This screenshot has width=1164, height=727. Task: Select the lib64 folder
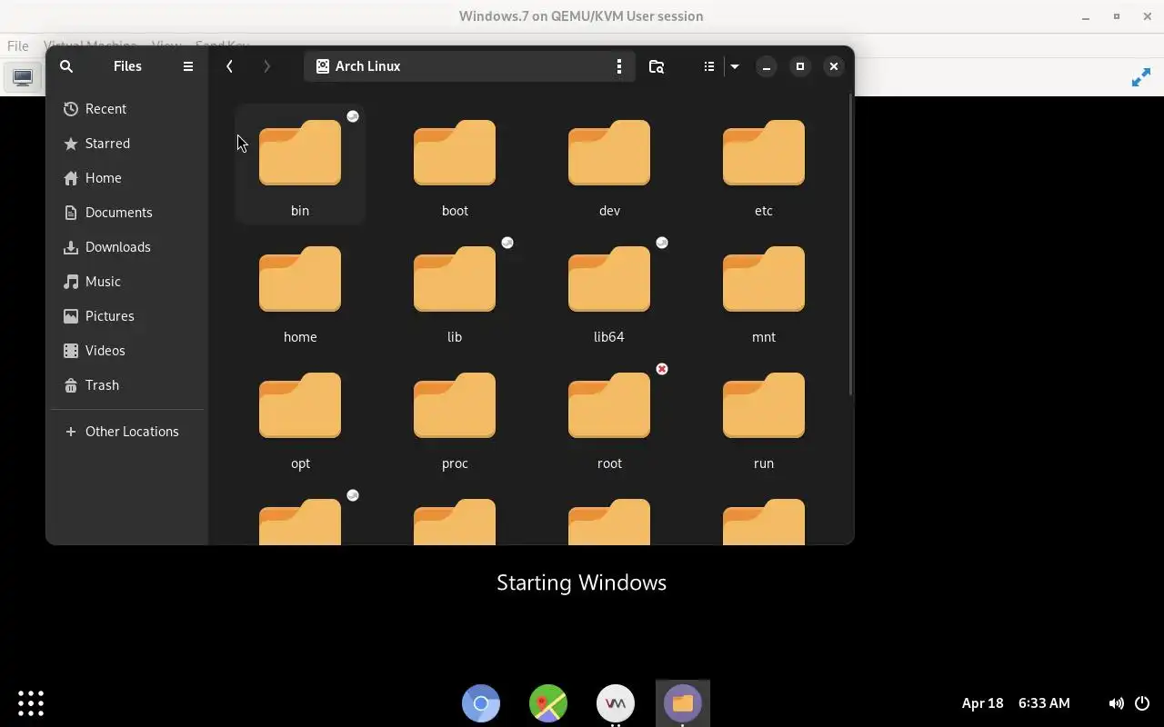click(609, 290)
